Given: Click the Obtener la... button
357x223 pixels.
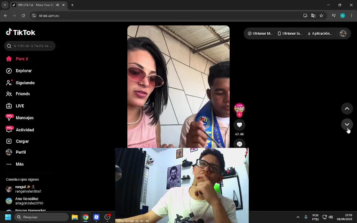Looking at the screenshot, I should [290, 33].
